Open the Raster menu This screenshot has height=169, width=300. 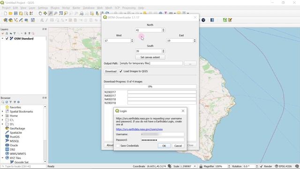point(76,8)
